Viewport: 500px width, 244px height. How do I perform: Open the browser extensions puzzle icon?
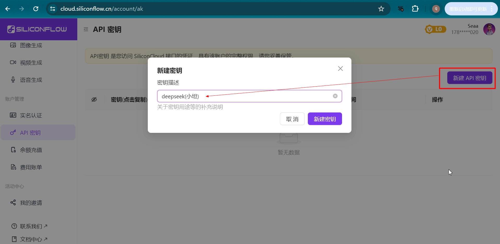point(415,9)
